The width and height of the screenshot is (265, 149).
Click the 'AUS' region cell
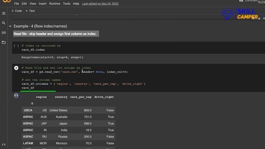point(43,117)
